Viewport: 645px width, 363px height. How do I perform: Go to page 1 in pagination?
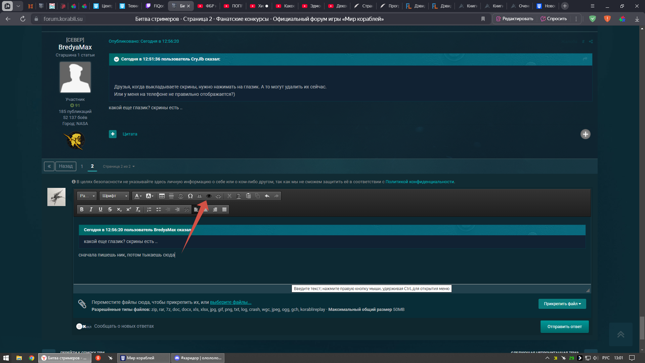82,166
